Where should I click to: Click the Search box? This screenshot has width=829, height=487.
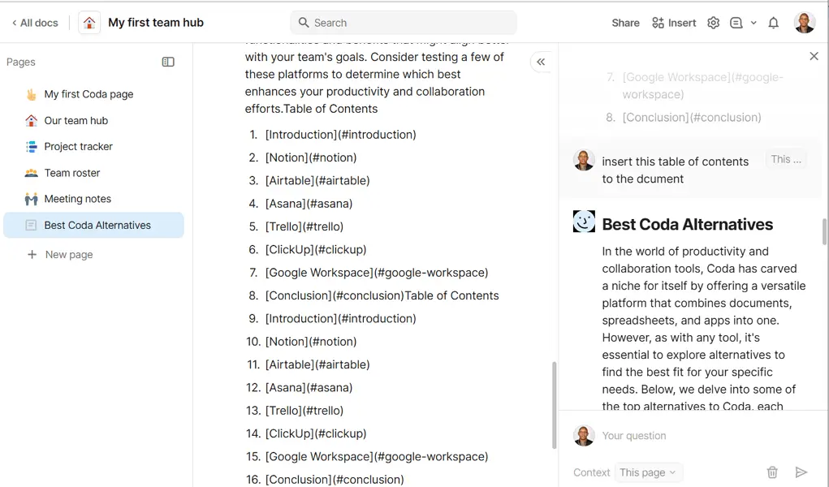click(x=404, y=23)
